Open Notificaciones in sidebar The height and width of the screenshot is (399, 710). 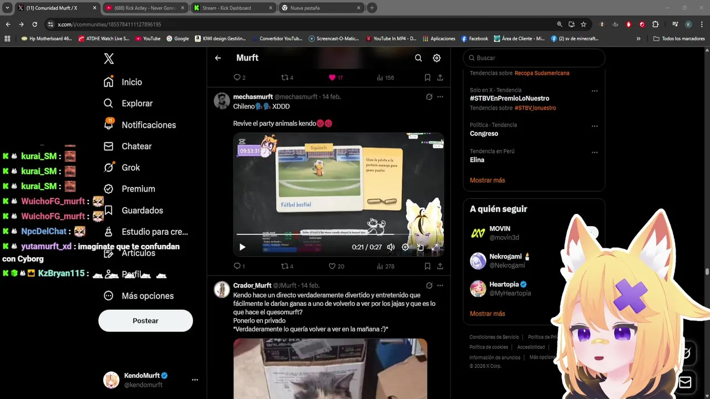click(x=139, y=125)
